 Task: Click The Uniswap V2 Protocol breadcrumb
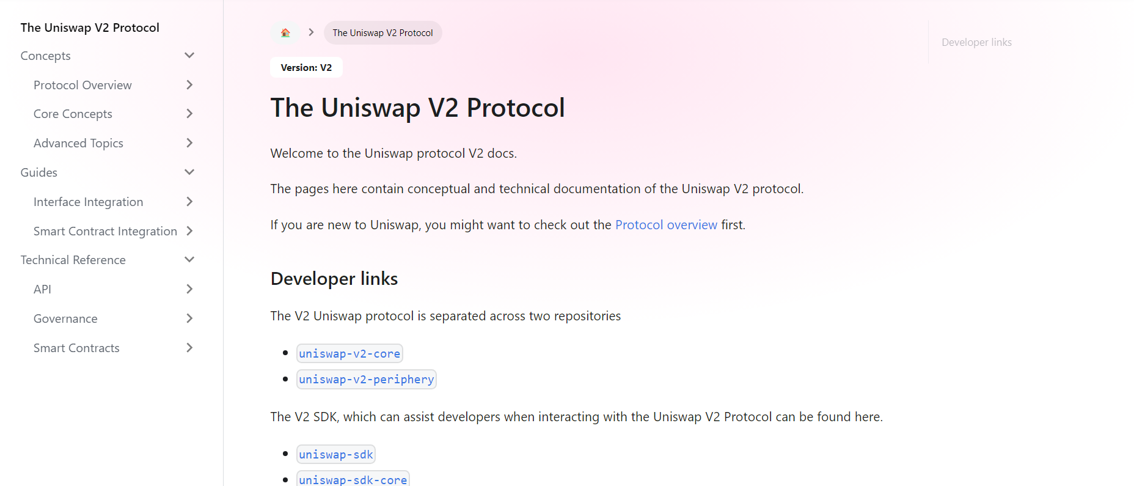pos(382,33)
